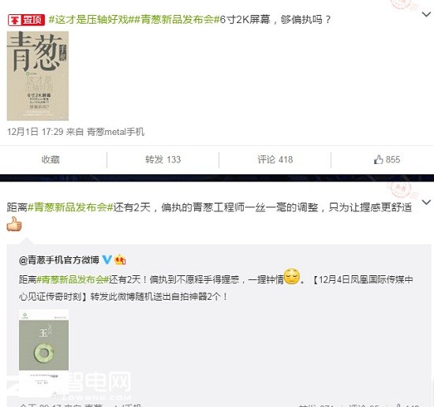
Task: Visit @青葱手机官方微博 profile
Action: 59,260
